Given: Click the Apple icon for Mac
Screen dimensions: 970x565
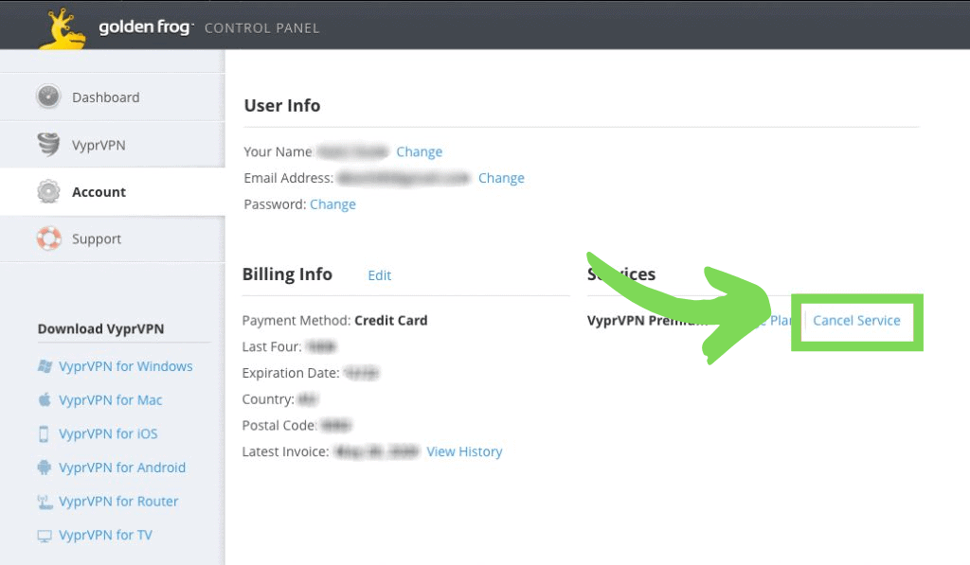Looking at the screenshot, I should pos(45,399).
